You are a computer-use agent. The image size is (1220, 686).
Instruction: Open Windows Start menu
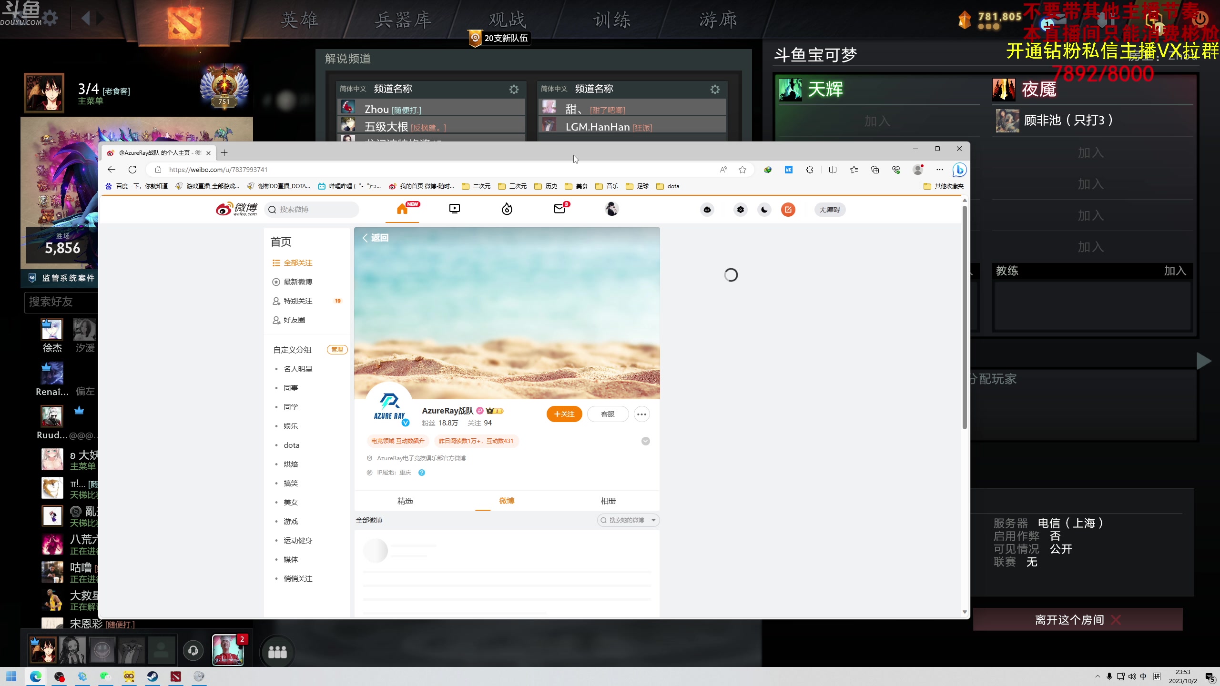point(11,676)
